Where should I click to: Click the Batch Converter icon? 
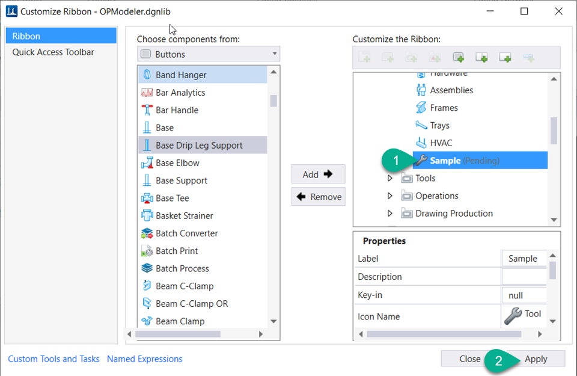click(147, 233)
